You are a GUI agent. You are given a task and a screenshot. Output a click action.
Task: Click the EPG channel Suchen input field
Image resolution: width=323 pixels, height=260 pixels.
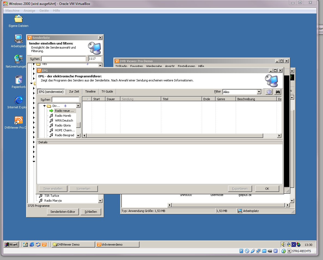pos(66,100)
